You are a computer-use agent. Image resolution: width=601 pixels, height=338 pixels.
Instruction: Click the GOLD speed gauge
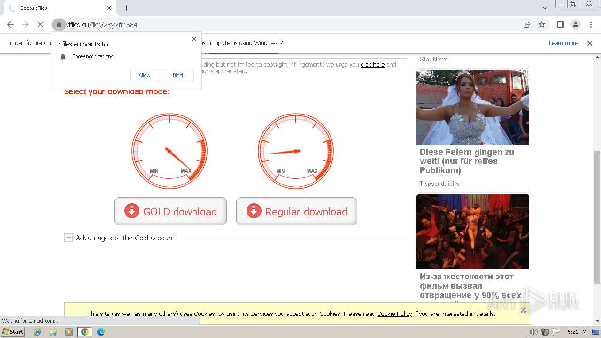tap(170, 151)
